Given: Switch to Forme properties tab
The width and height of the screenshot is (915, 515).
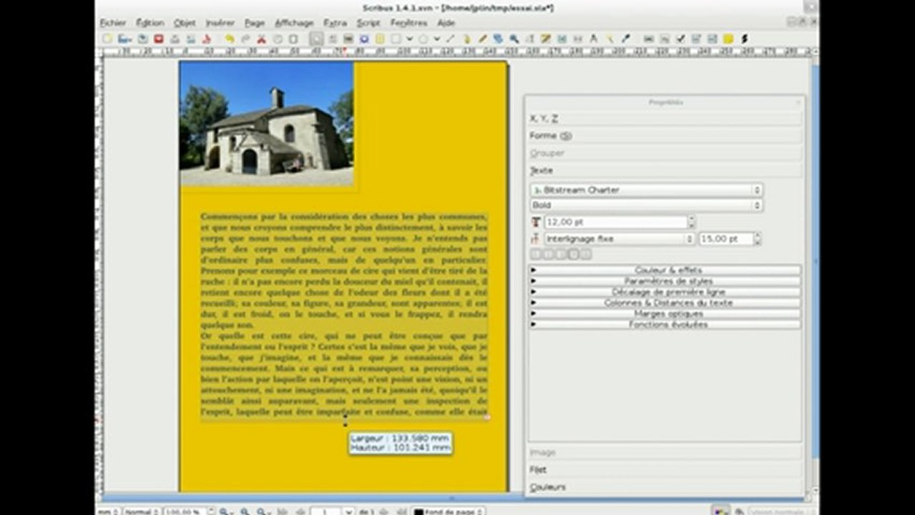Looking at the screenshot, I should tap(665, 136).
